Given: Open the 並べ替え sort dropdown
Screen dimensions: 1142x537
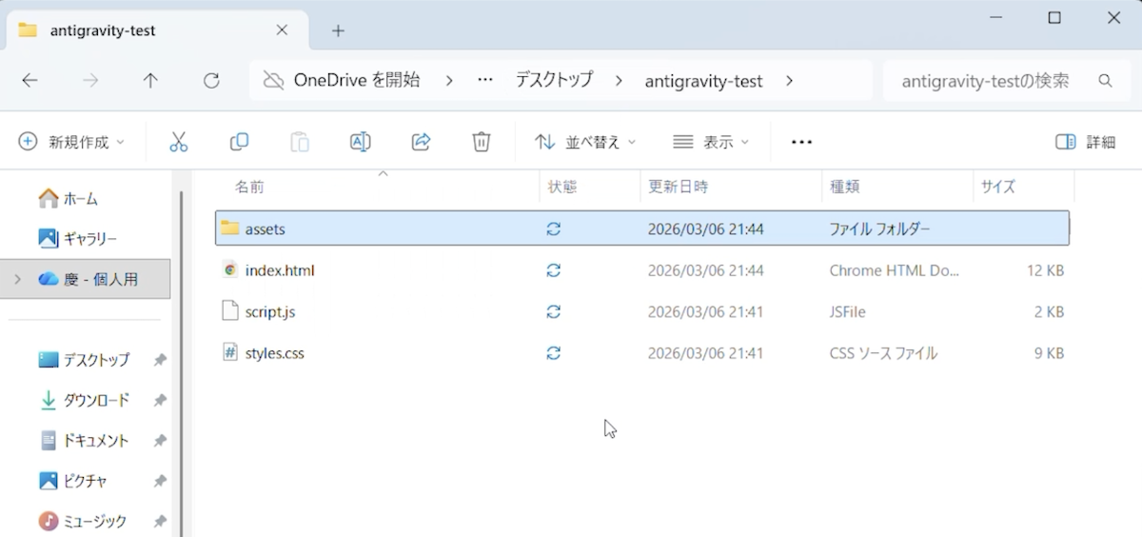Looking at the screenshot, I should (x=585, y=142).
